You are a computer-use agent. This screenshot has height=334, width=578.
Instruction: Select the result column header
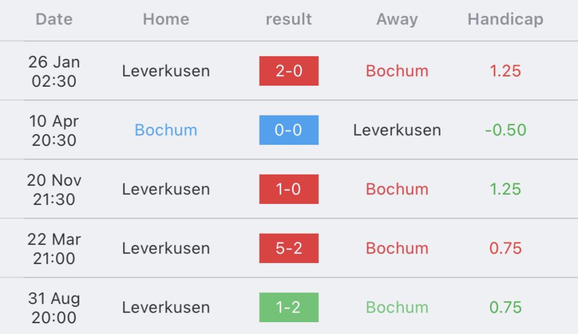[x=288, y=19]
